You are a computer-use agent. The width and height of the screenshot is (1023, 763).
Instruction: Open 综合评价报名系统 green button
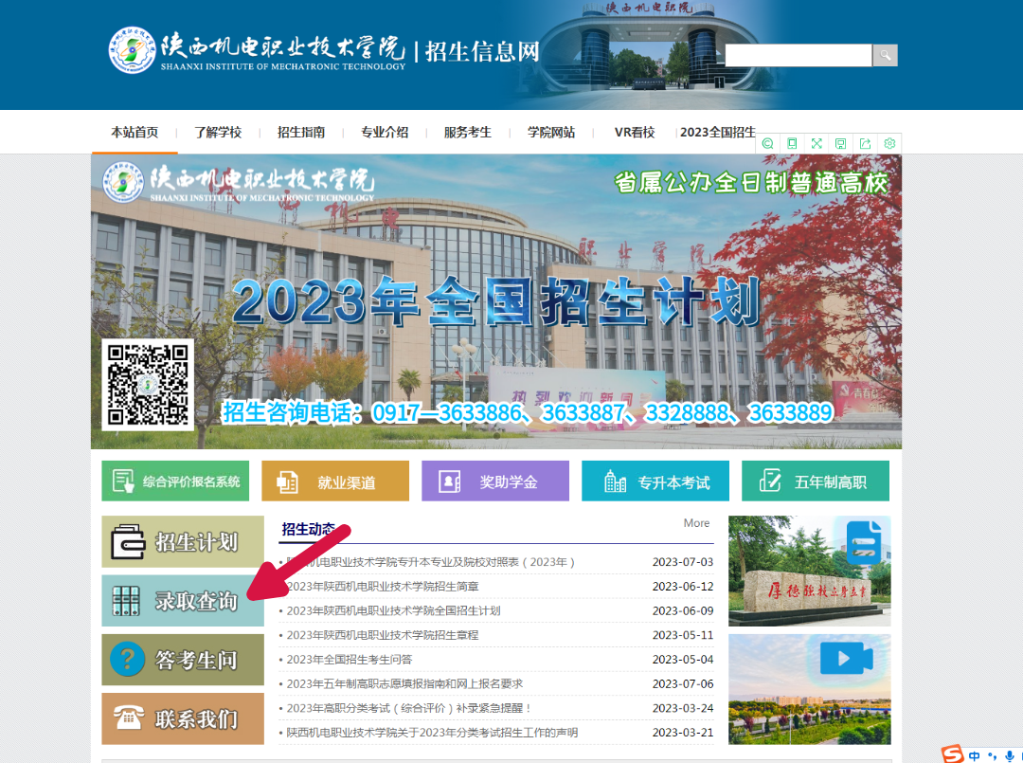click(175, 481)
